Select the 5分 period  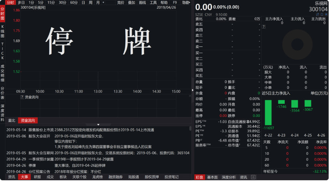point(41,3)
